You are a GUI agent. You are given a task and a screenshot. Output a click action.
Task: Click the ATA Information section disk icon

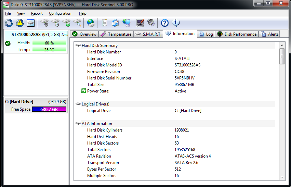click(x=78, y=123)
